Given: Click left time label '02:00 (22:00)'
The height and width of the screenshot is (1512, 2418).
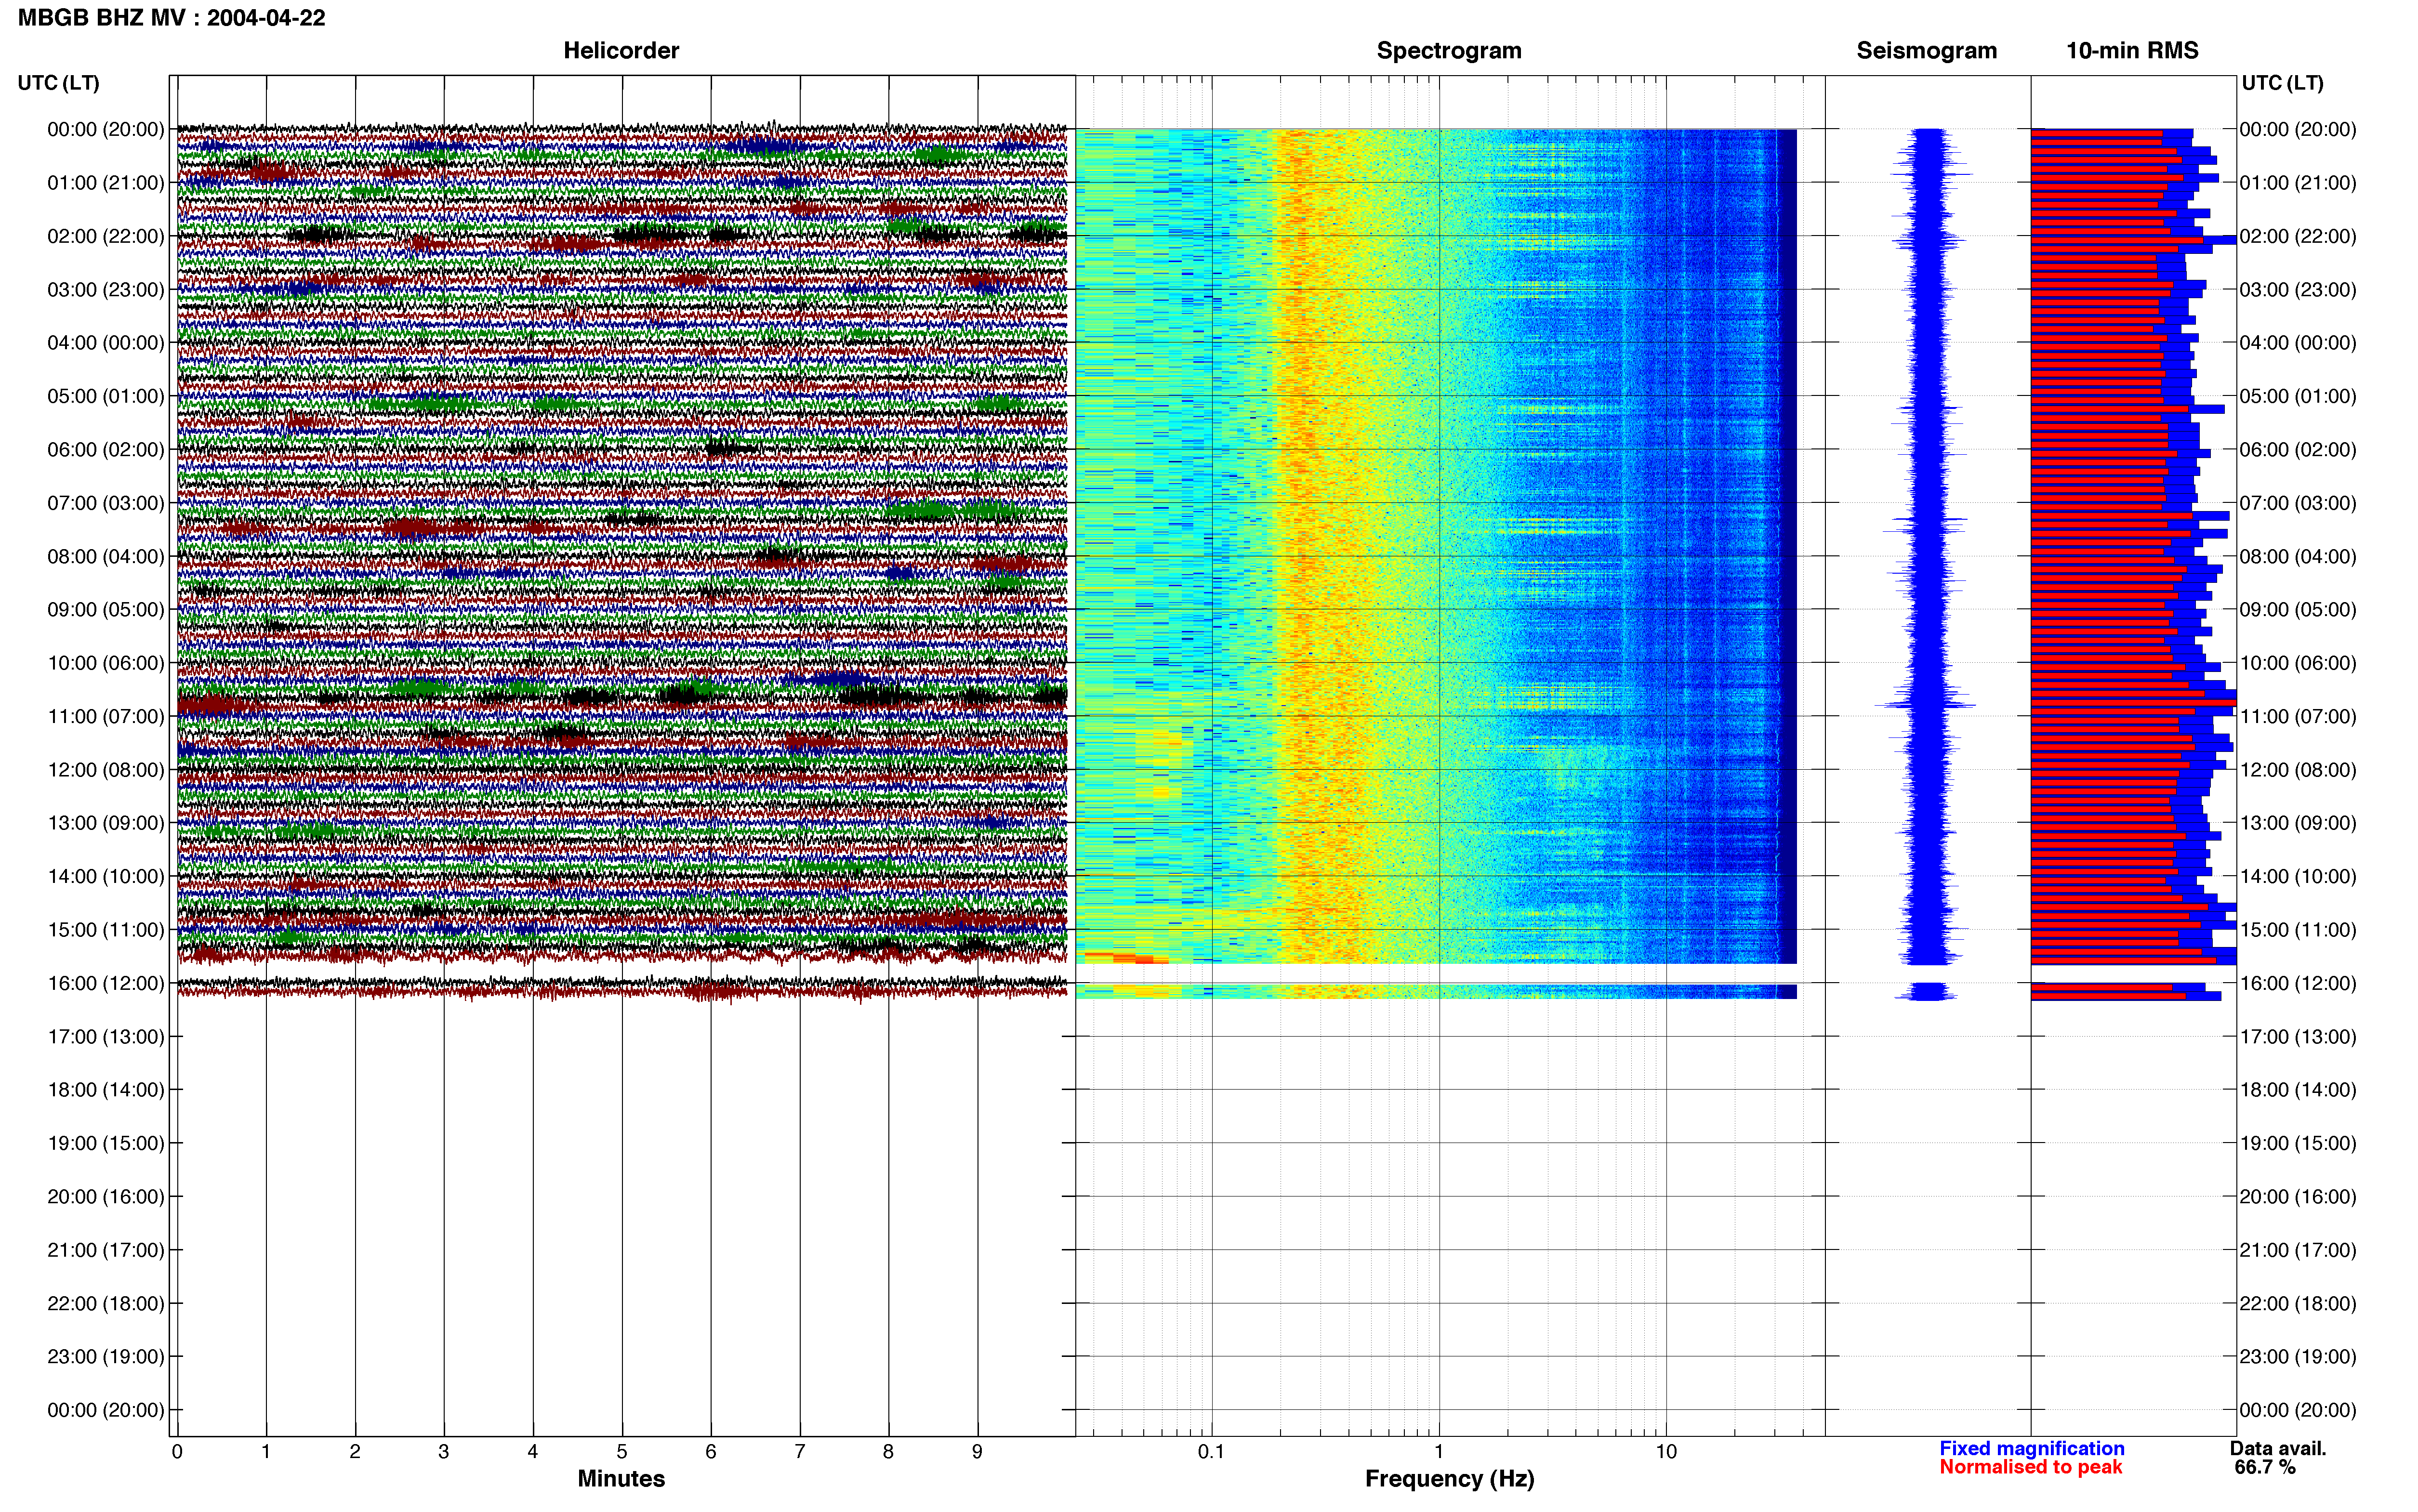Looking at the screenshot, I should [x=106, y=236].
